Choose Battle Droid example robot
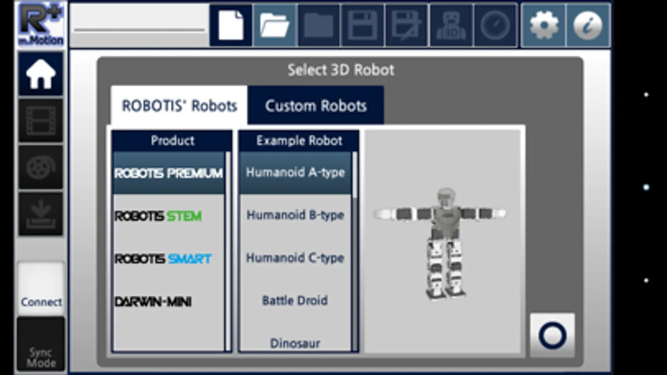Image resolution: width=667 pixels, height=375 pixels. [295, 300]
